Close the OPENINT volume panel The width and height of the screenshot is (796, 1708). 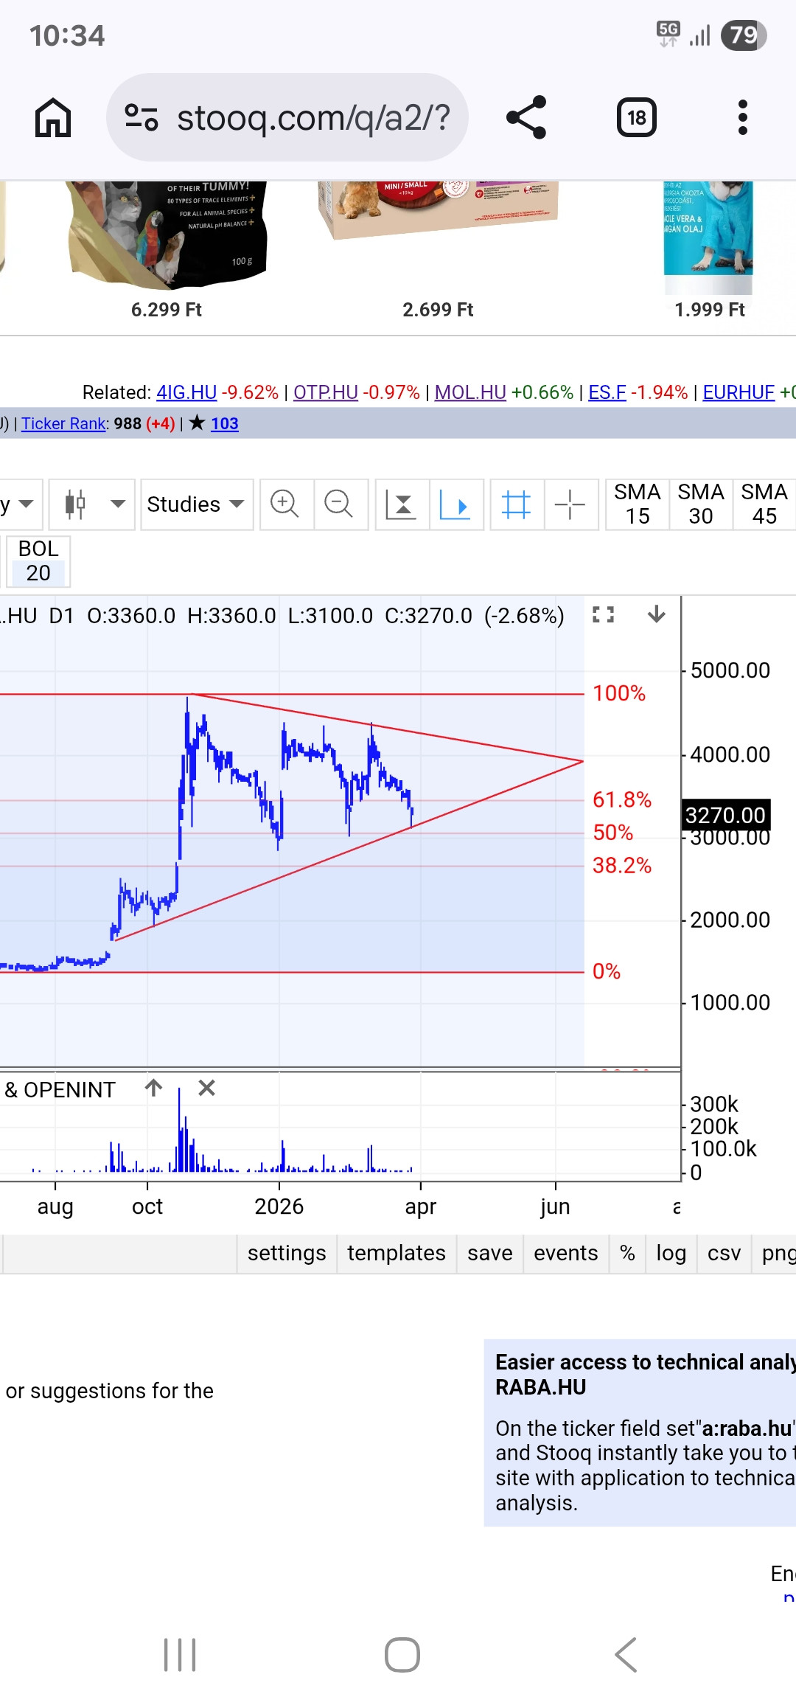point(207,1089)
